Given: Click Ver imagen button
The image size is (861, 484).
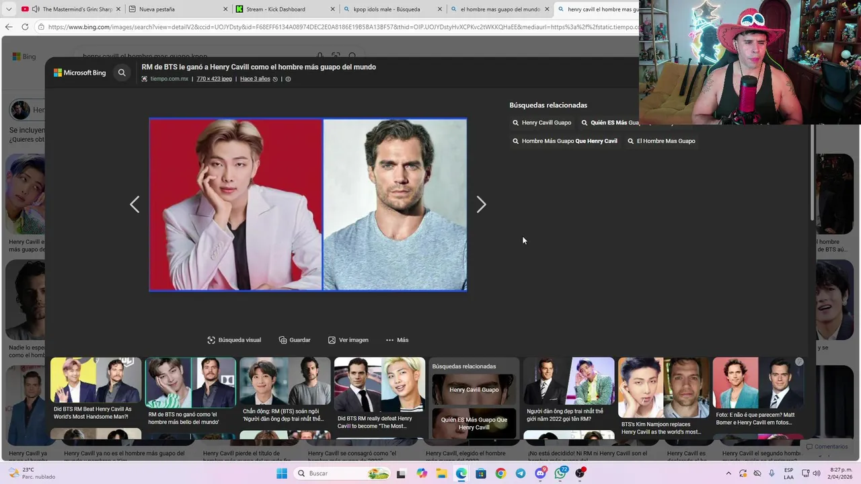Looking at the screenshot, I should [x=348, y=340].
